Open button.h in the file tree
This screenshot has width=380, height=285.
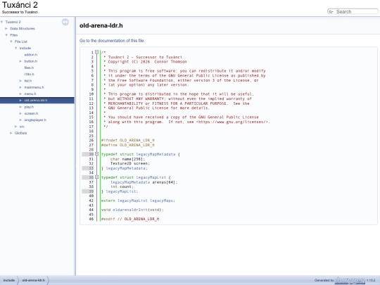coord(31,61)
